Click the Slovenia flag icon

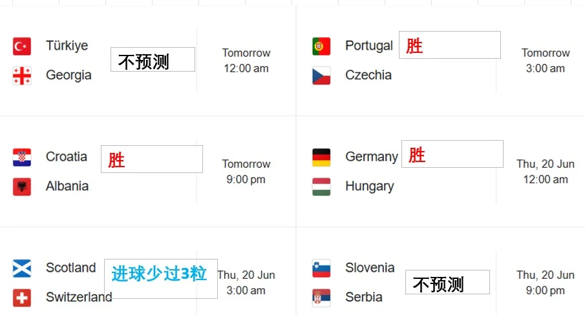click(x=321, y=269)
